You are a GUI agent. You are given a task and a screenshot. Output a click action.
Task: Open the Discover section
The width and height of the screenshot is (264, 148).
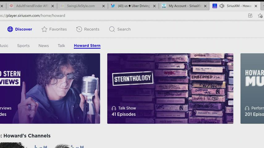(x=20, y=29)
